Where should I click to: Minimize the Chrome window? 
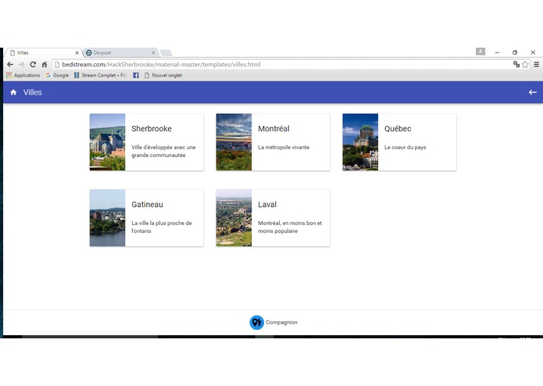497,52
